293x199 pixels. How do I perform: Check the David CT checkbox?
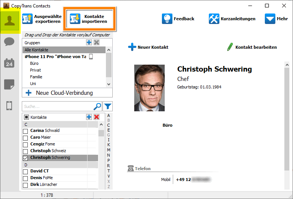(x=26, y=172)
